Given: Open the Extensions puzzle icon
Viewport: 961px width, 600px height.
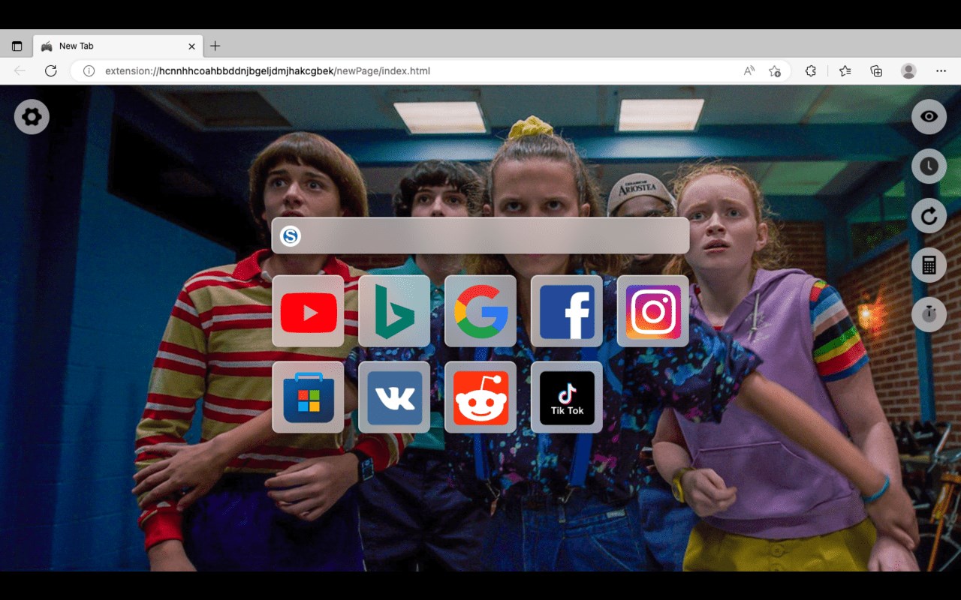Looking at the screenshot, I should coord(811,70).
